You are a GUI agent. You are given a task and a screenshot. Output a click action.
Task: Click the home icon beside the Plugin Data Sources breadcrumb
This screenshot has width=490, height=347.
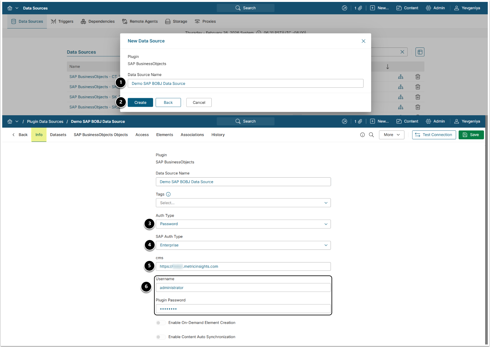(x=10, y=121)
